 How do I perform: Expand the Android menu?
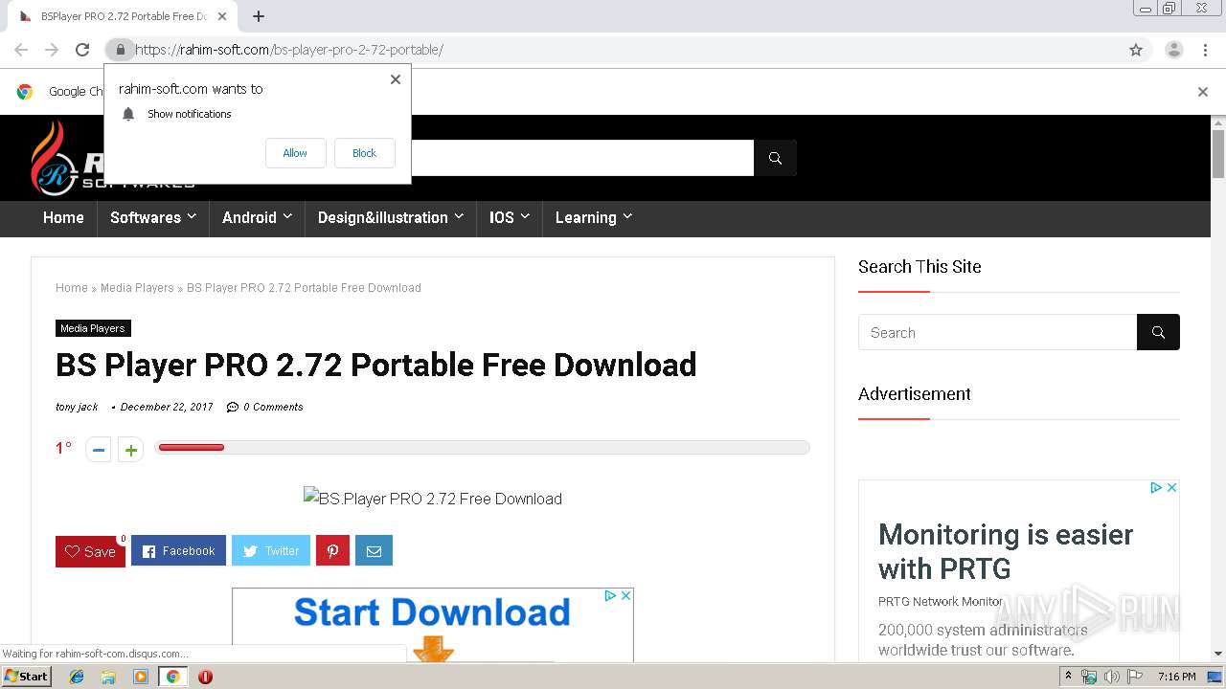(x=257, y=218)
